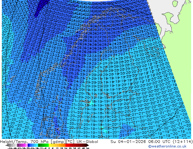The width and height of the screenshot is (193, 149).
Task: Click the dark green segment of color scale
Action: pyautogui.click(x=39, y=145)
